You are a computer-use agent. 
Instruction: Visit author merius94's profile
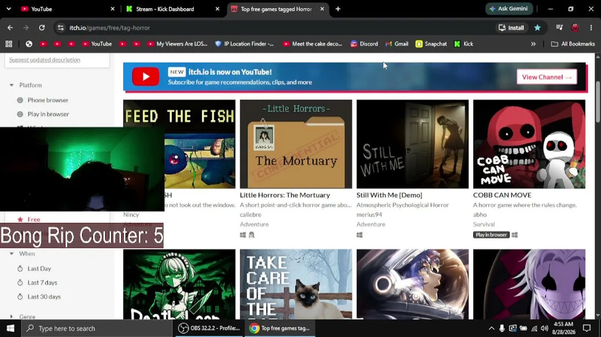click(x=369, y=215)
